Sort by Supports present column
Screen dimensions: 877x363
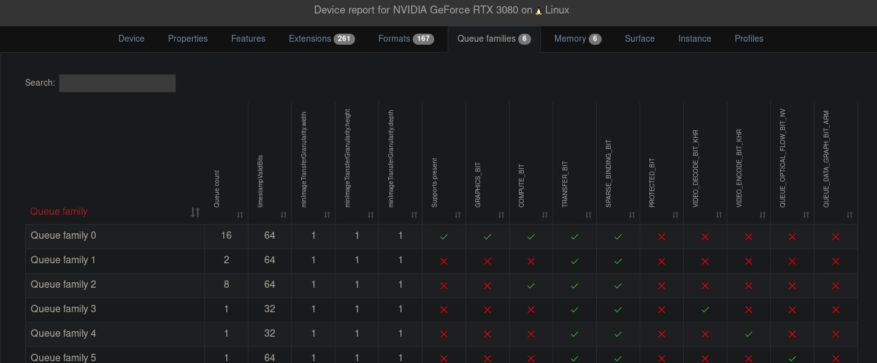[458, 215]
